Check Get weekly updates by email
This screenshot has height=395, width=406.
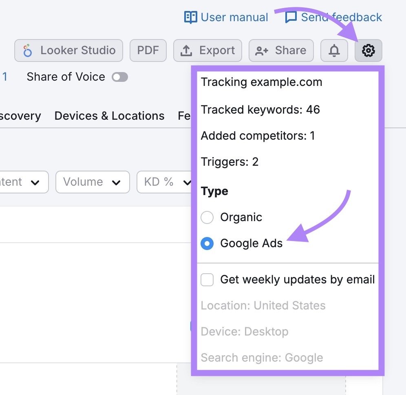point(207,280)
